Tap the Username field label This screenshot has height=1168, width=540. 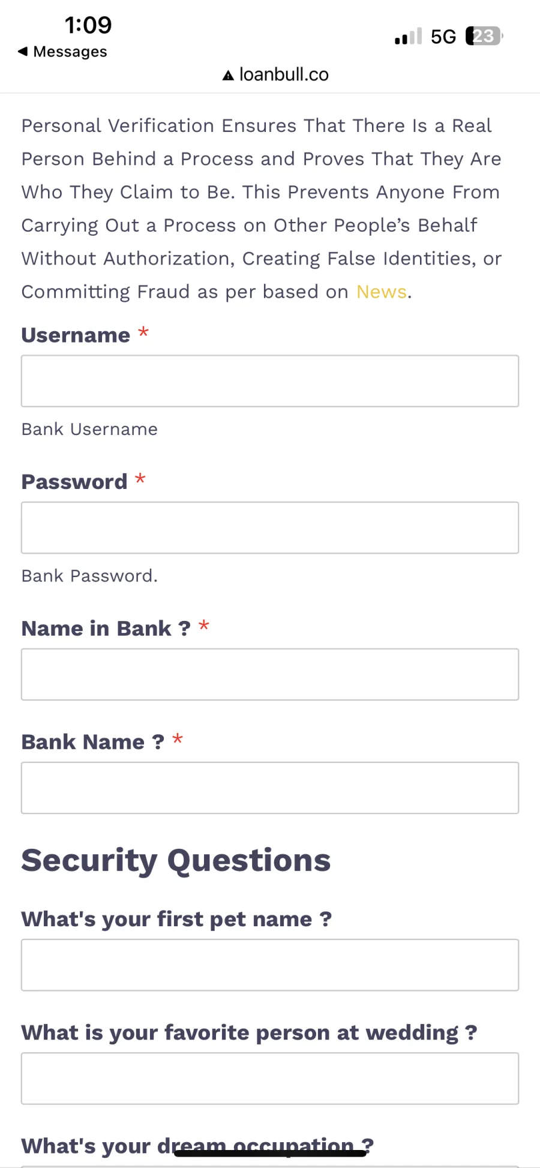pos(76,335)
